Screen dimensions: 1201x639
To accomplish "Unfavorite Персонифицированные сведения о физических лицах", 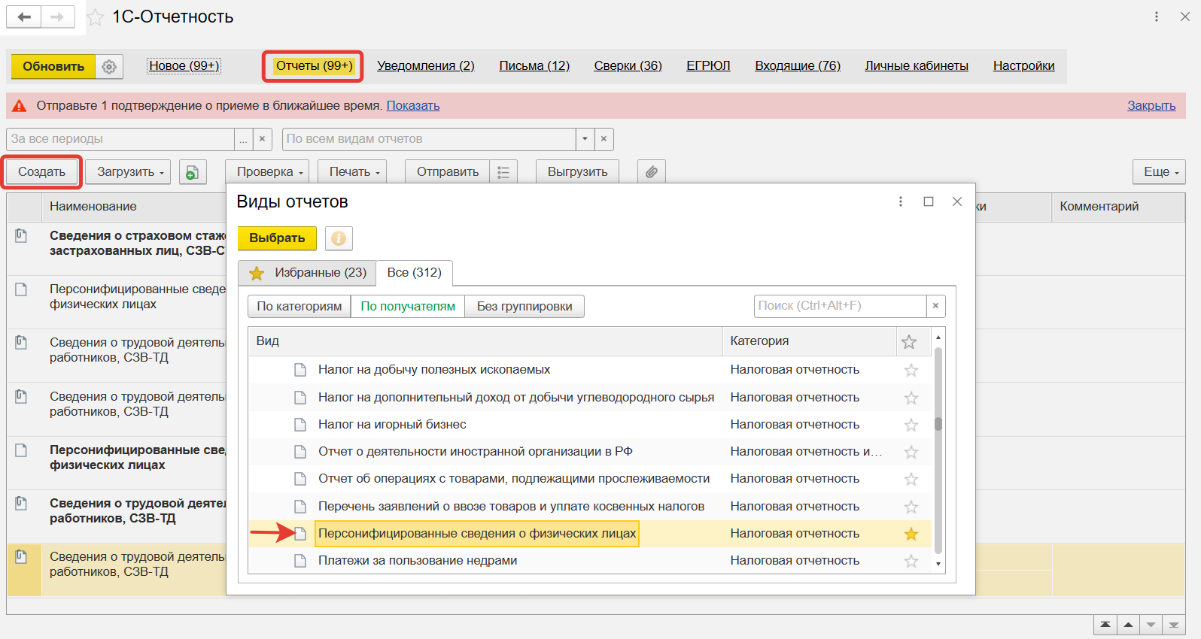I will [x=911, y=534].
